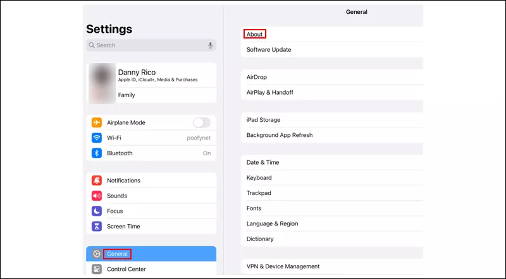Click the blue Wi-Fi icon
The height and width of the screenshot is (279, 506).
[x=97, y=138]
